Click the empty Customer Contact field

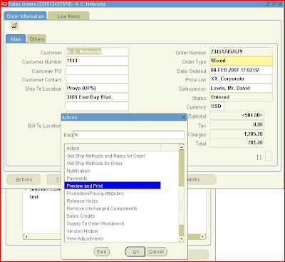pyautogui.click(x=97, y=79)
